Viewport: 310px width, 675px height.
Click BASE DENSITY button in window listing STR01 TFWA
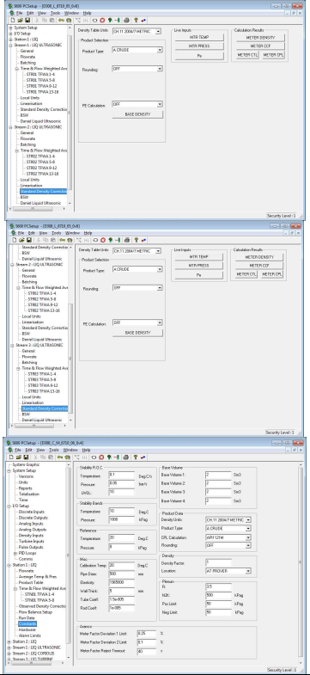[x=137, y=114]
